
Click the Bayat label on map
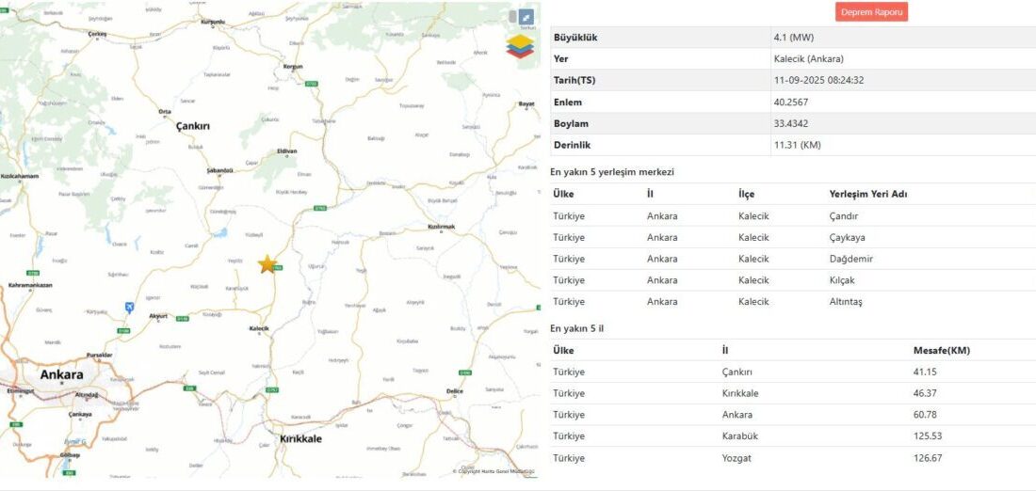click(526, 103)
